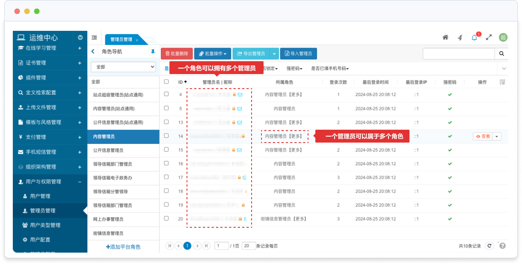
Task: Tick the checkbox for row ID 16
Action: pyautogui.click(x=166, y=164)
